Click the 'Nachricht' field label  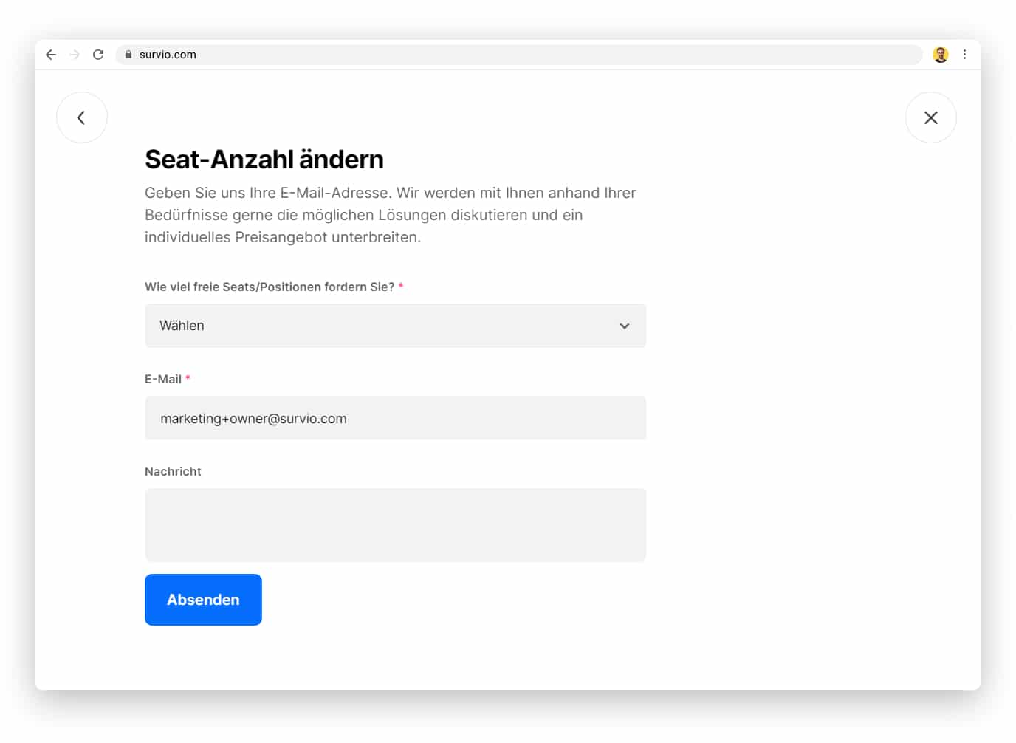[x=173, y=471]
